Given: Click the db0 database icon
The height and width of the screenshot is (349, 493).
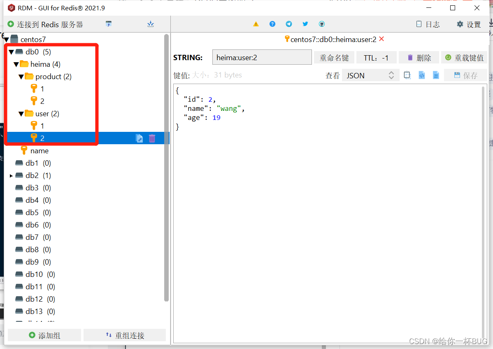Looking at the screenshot, I should [19, 52].
